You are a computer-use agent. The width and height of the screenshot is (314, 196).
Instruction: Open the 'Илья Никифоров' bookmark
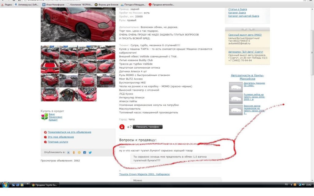[x=53, y=5]
